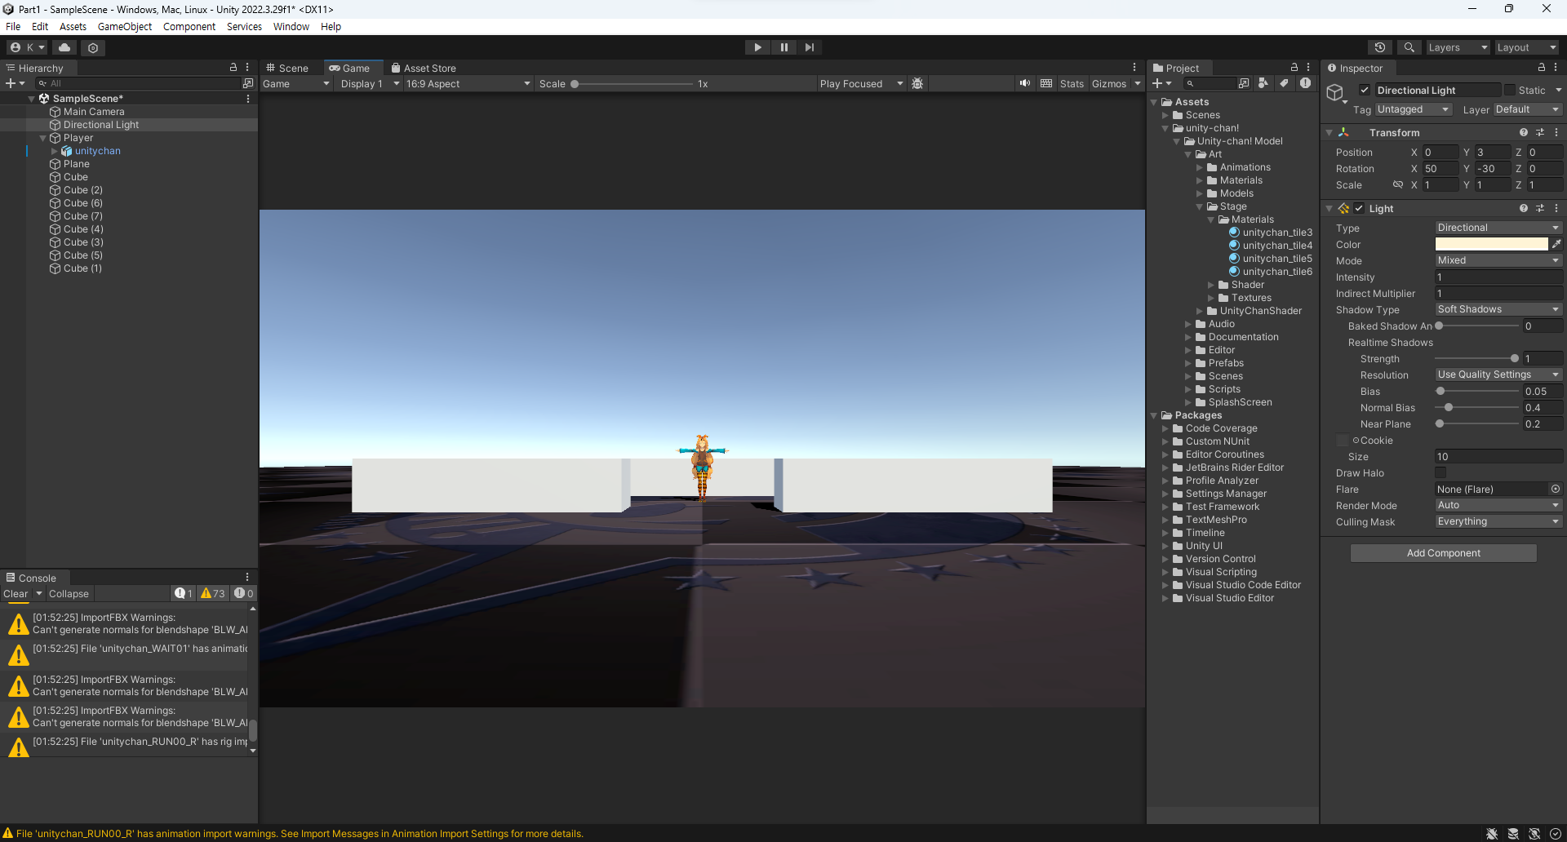Open the Console panel kebab menu
This screenshot has height=842, width=1567.
pos(247,577)
